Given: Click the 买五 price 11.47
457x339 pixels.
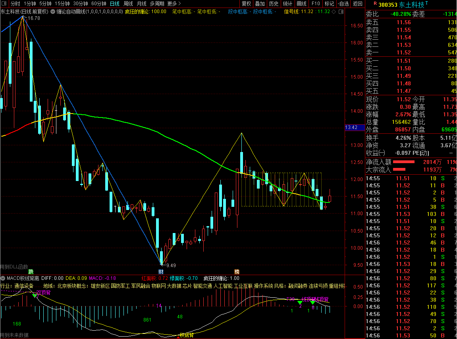Looking at the screenshot, I should (404, 91).
